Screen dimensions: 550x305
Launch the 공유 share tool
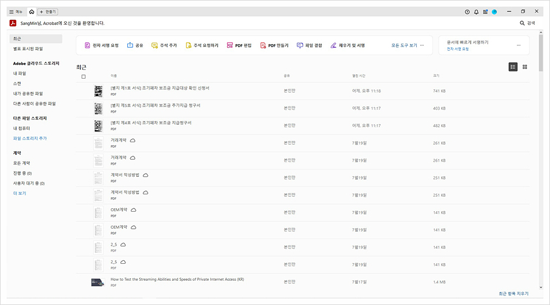[135, 45]
